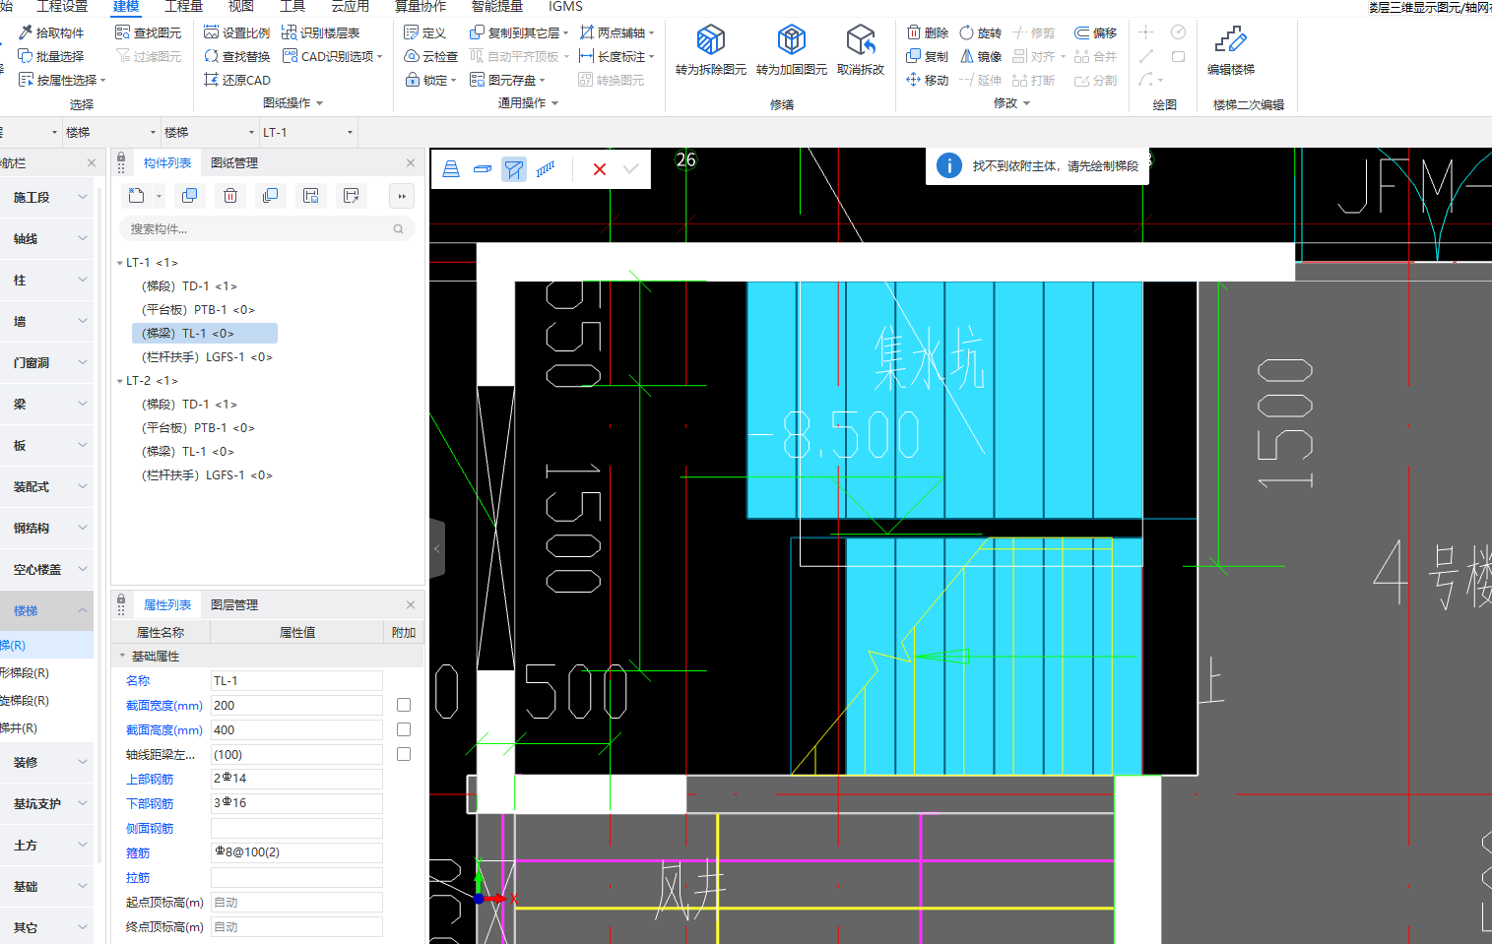Select the 偏移 offset tool

coord(1095,32)
